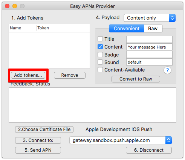185x160 pixels.
Task: Switch to the Raw payload tab
Action: 153,29
